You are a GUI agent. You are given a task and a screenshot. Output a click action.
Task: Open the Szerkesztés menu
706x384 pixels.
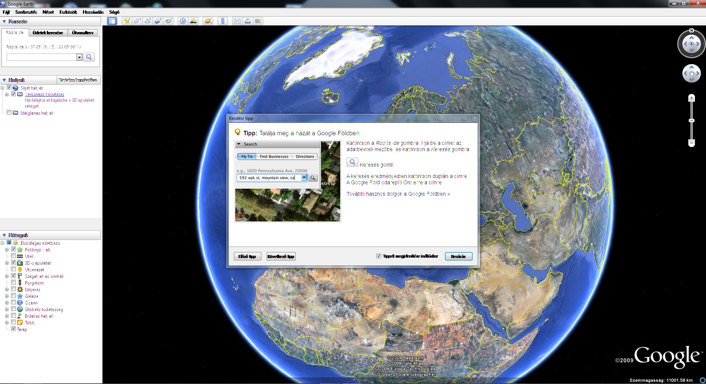pyautogui.click(x=26, y=12)
